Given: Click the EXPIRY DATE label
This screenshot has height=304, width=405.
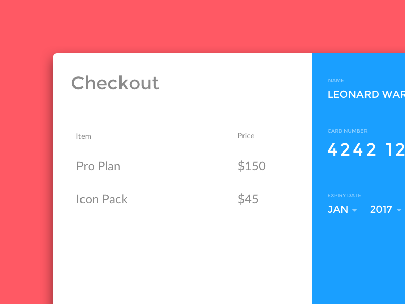Looking at the screenshot, I should coord(344,196).
